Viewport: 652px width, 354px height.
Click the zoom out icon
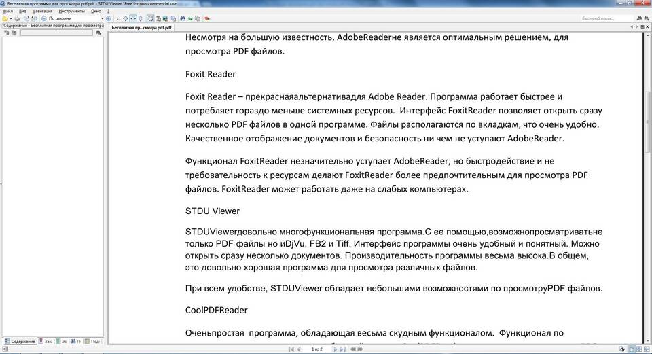pyautogui.click(x=43, y=19)
